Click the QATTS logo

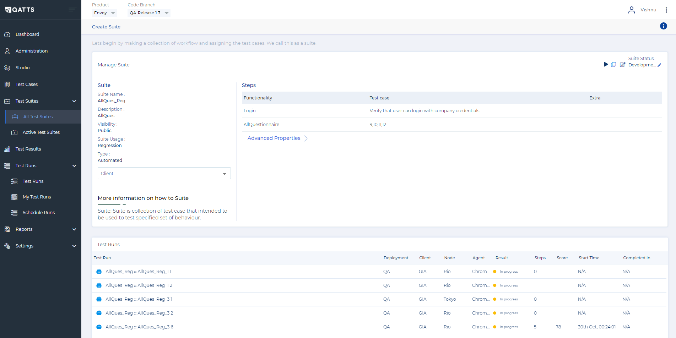(20, 9)
